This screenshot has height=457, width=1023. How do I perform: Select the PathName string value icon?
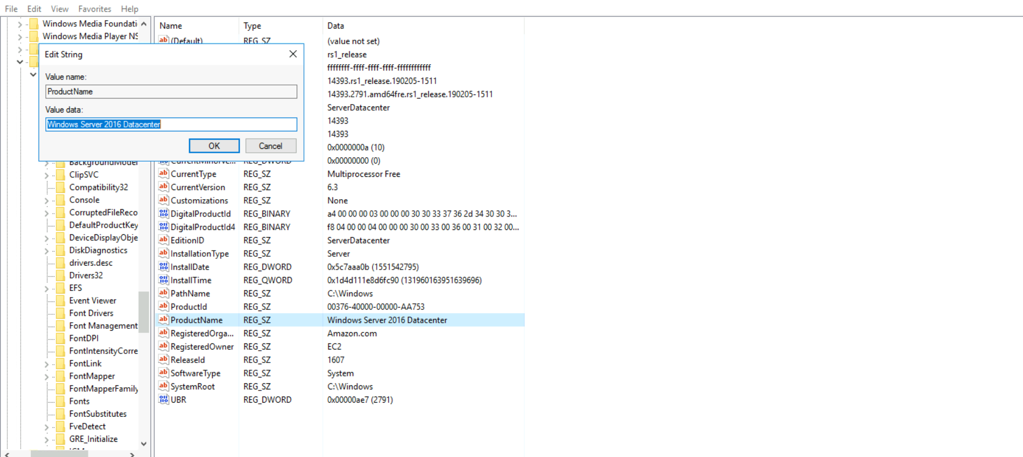[163, 294]
